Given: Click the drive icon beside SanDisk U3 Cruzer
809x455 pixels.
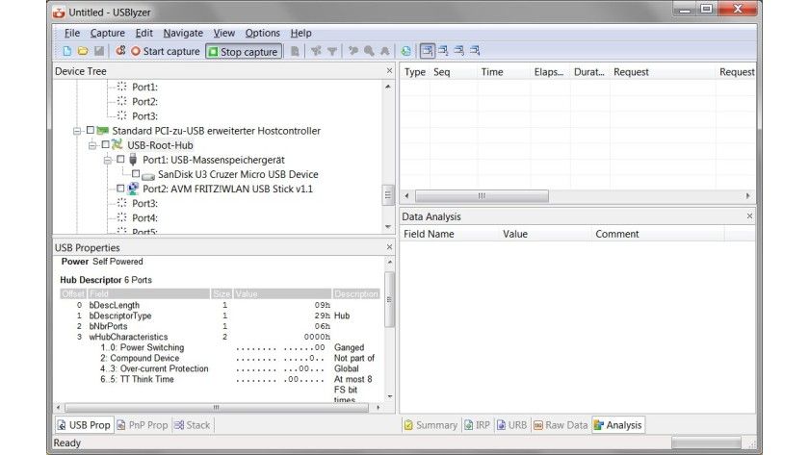Looking at the screenshot, I should (148, 176).
